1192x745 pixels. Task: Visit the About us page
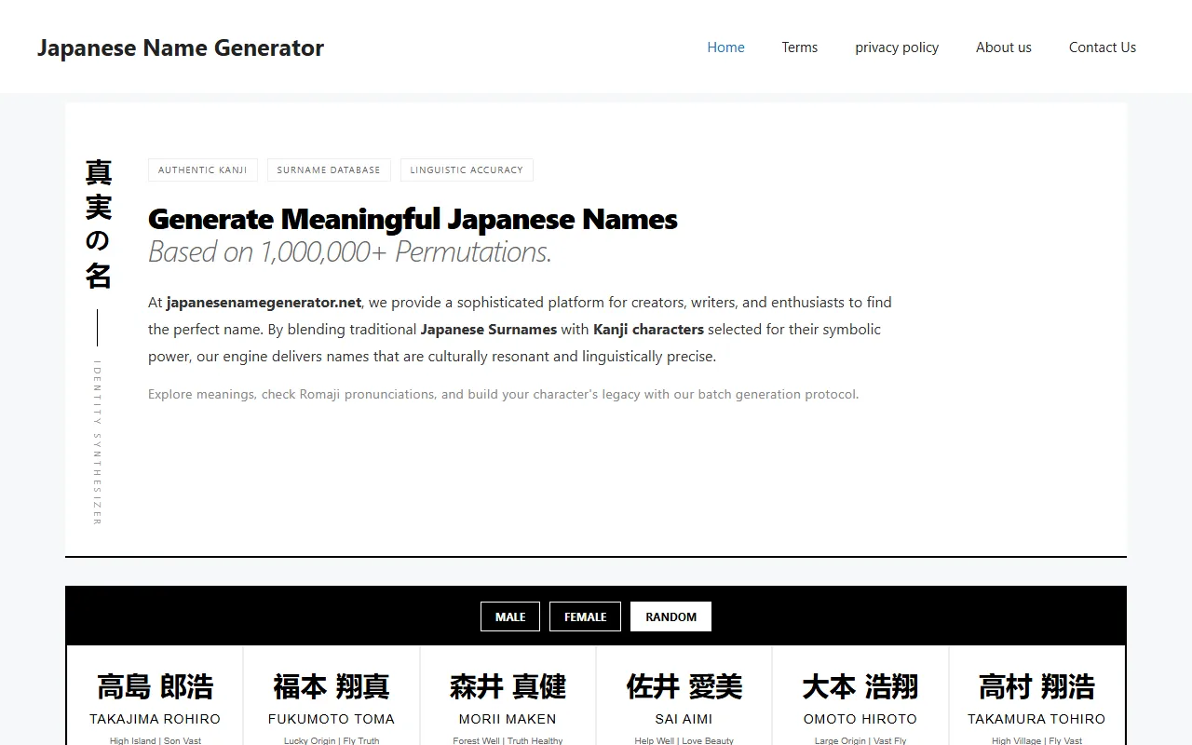pos(1003,47)
